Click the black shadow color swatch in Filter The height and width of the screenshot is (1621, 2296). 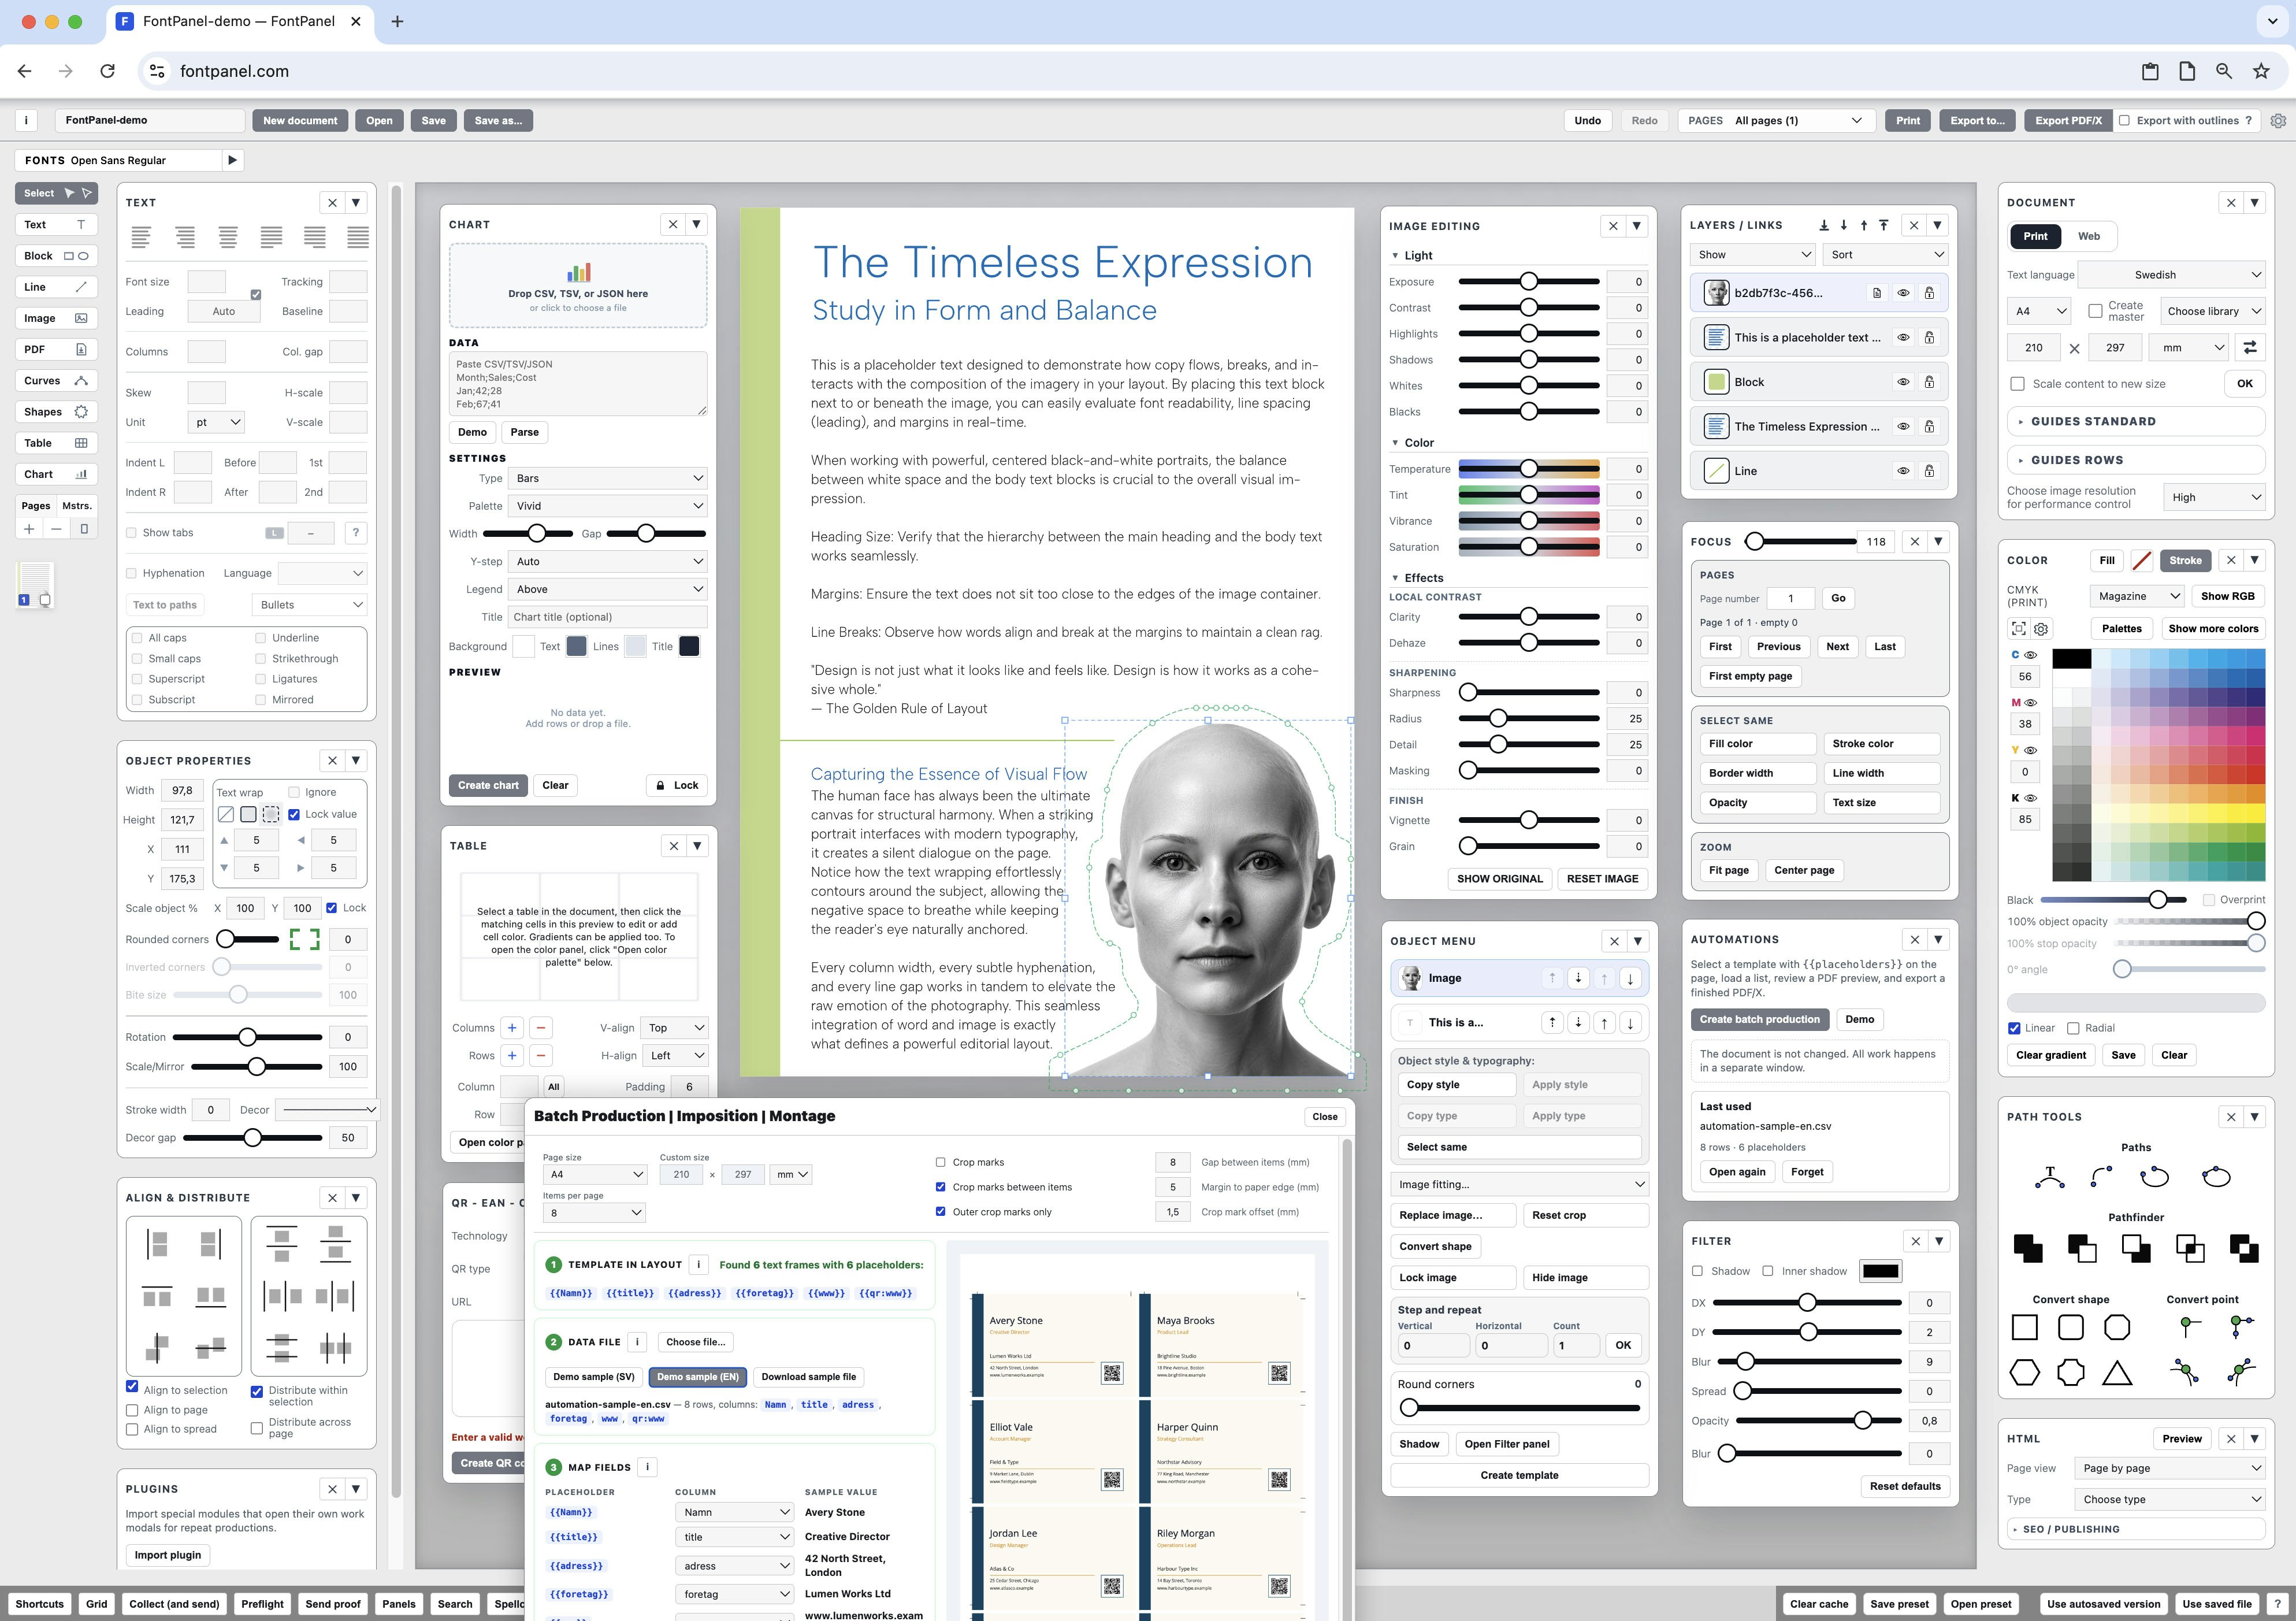pos(1880,1271)
